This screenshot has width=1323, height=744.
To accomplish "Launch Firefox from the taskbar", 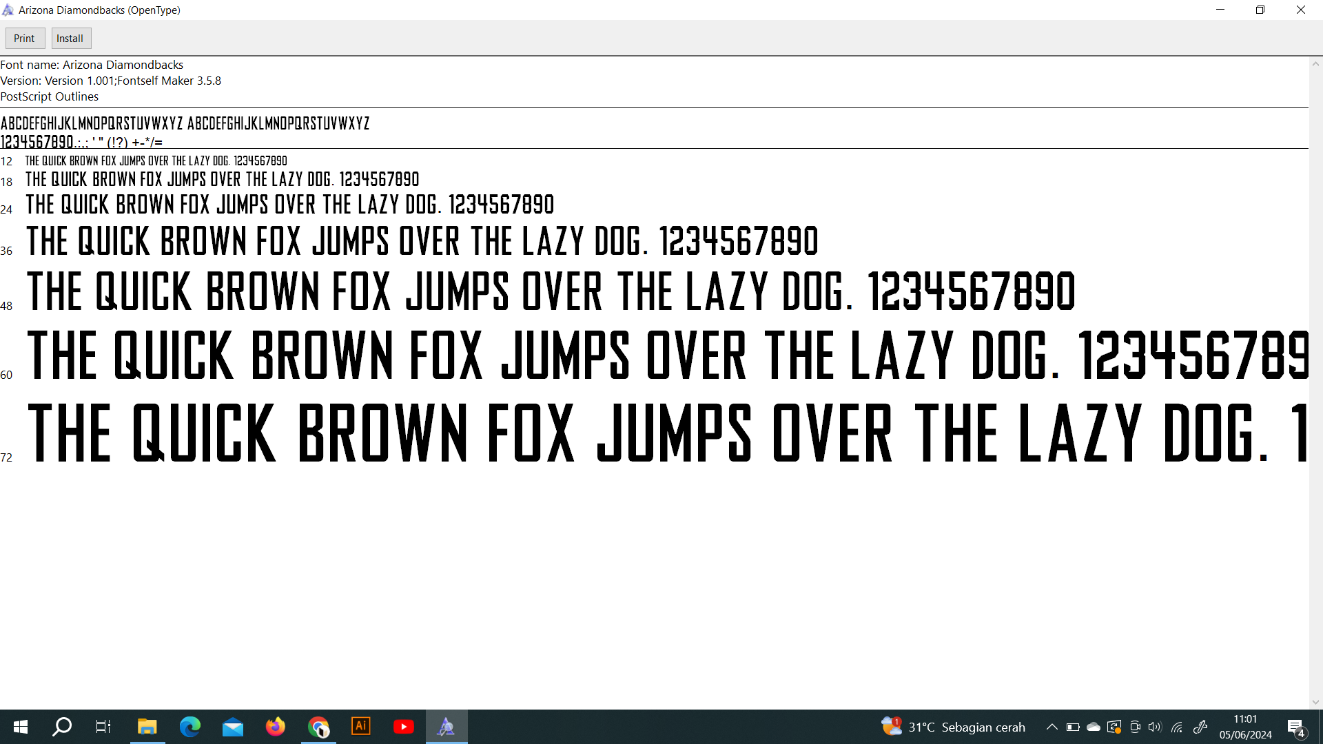I will tap(276, 727).
